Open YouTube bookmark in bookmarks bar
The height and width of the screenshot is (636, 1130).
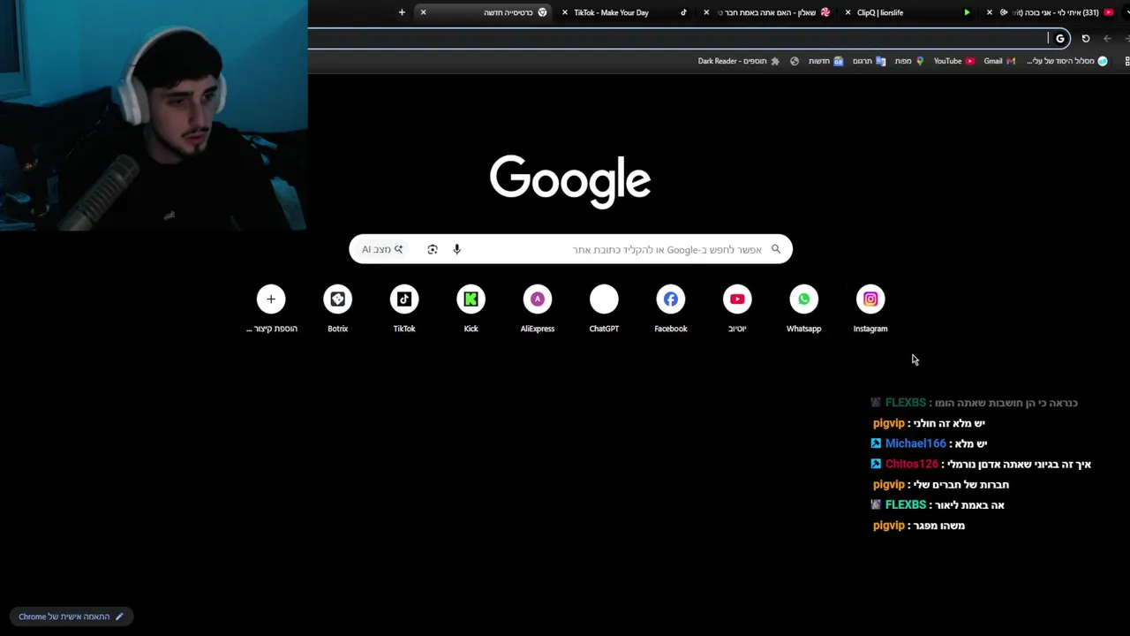coord(954,61)
